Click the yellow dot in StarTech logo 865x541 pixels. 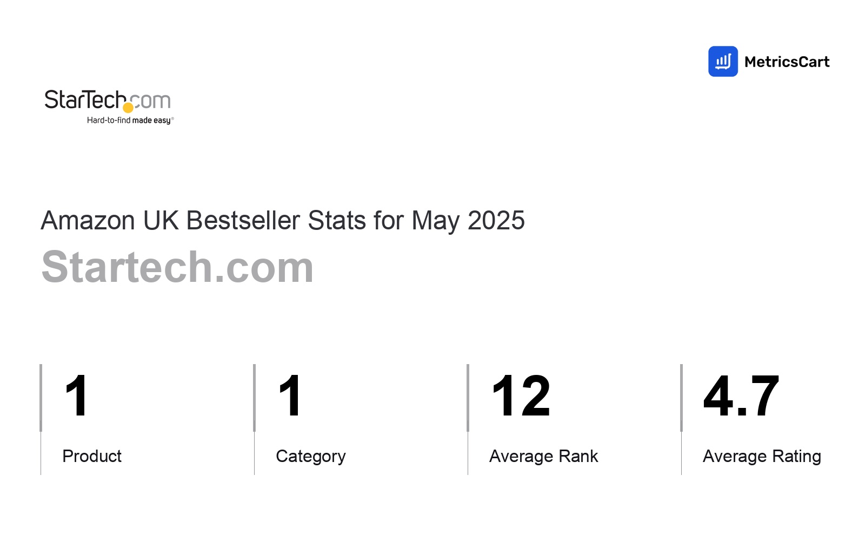pyautogui.click(x=128, y=108)
